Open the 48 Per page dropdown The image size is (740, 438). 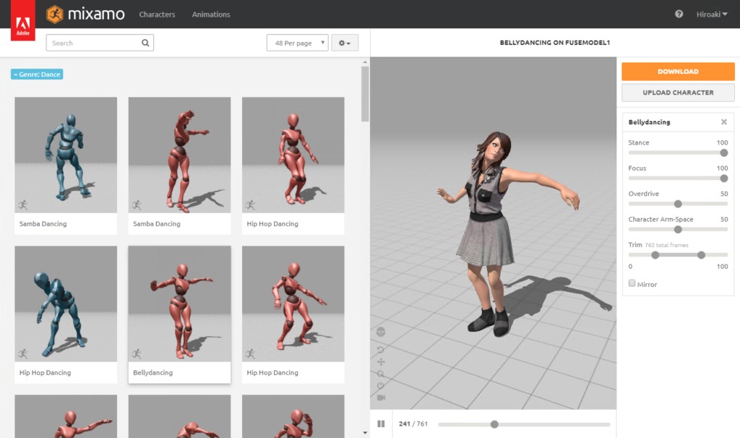pos(297,43)
